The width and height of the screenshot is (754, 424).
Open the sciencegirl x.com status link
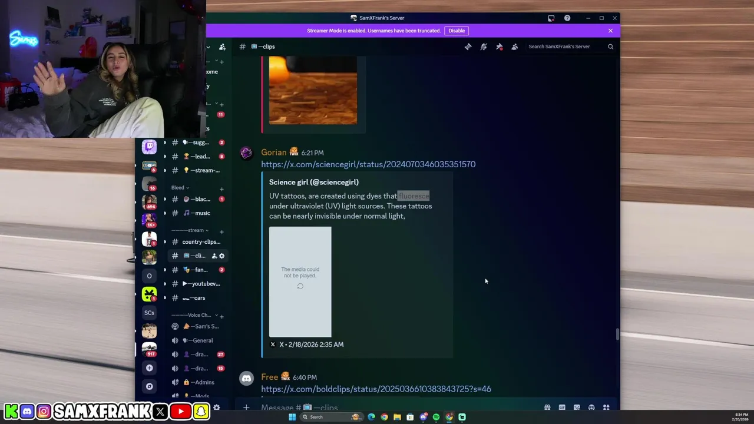pyautogui.click(x=368, y=164)
